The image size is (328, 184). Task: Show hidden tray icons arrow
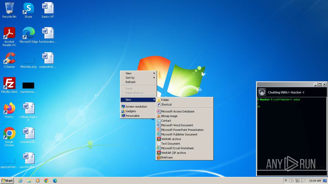[x=286, y=181]
